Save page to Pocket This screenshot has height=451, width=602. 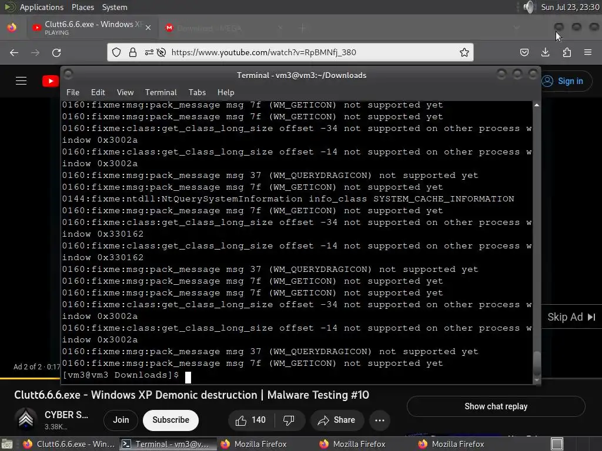pos(524,52)
